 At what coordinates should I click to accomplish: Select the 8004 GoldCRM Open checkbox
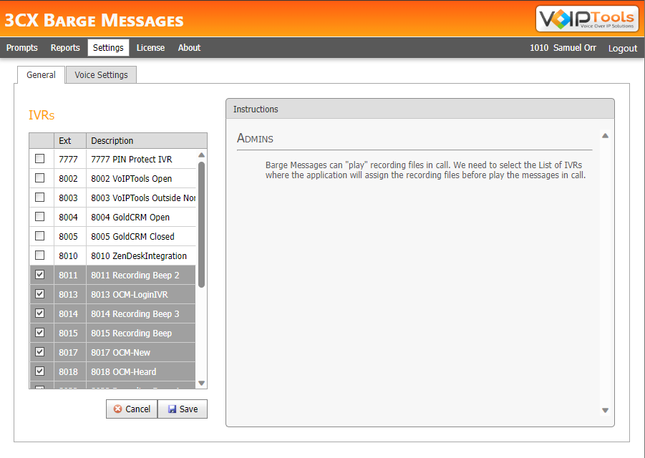[x=40, y=216]
